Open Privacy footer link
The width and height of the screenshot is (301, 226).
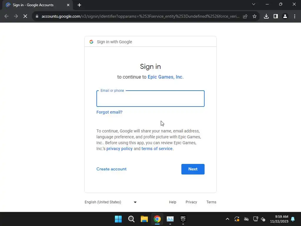tap(191, 202)
